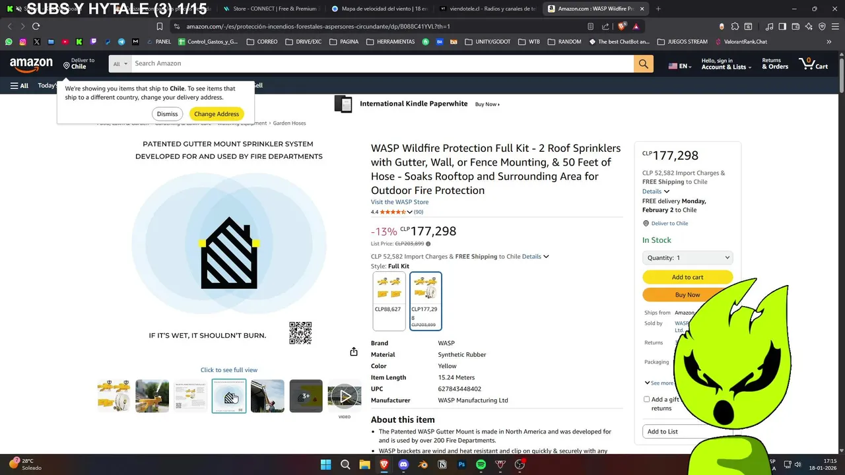The width and height of the screenshot is (845, 475).
Task: Open Discord from the taskbar
Action: [403, 464]
